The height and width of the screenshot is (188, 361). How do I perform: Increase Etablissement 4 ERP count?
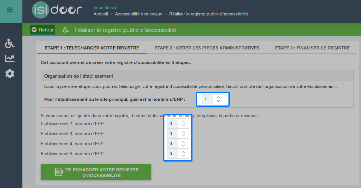pyautogui.click(x=183, y=142)
